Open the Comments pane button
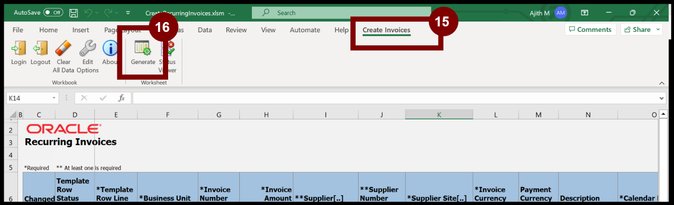The image size is (674, 205). tap(590, 29)
